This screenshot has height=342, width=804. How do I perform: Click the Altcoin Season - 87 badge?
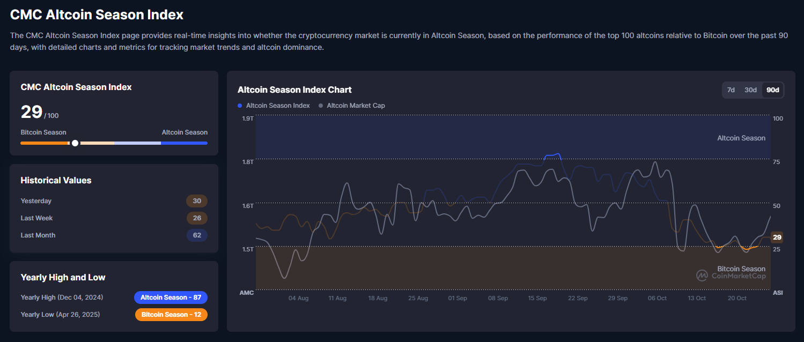click(x=171, y=298)
